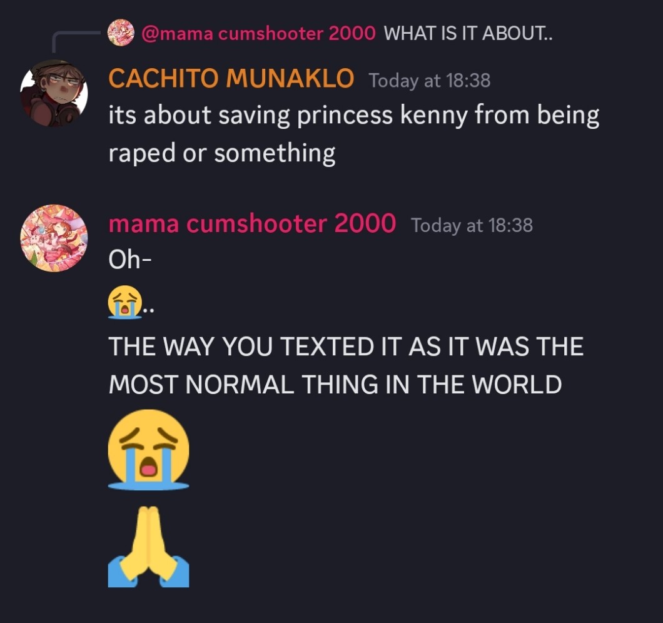Open the orange CACHITO MUNAKLO username
This screenshot has width=663, height=623.
(x=231, y=79)
